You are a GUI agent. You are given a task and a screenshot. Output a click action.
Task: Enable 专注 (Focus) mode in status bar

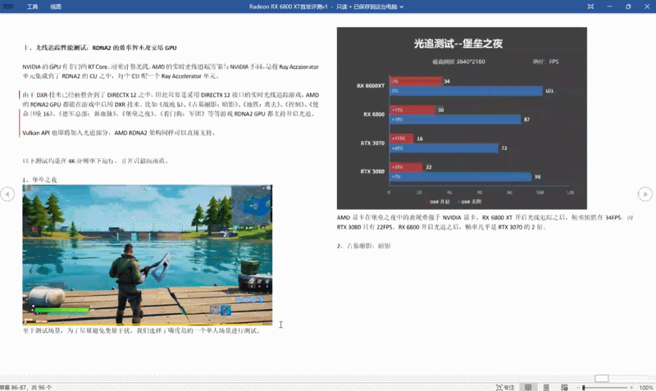pyautogui.click(x=505, y=387)
